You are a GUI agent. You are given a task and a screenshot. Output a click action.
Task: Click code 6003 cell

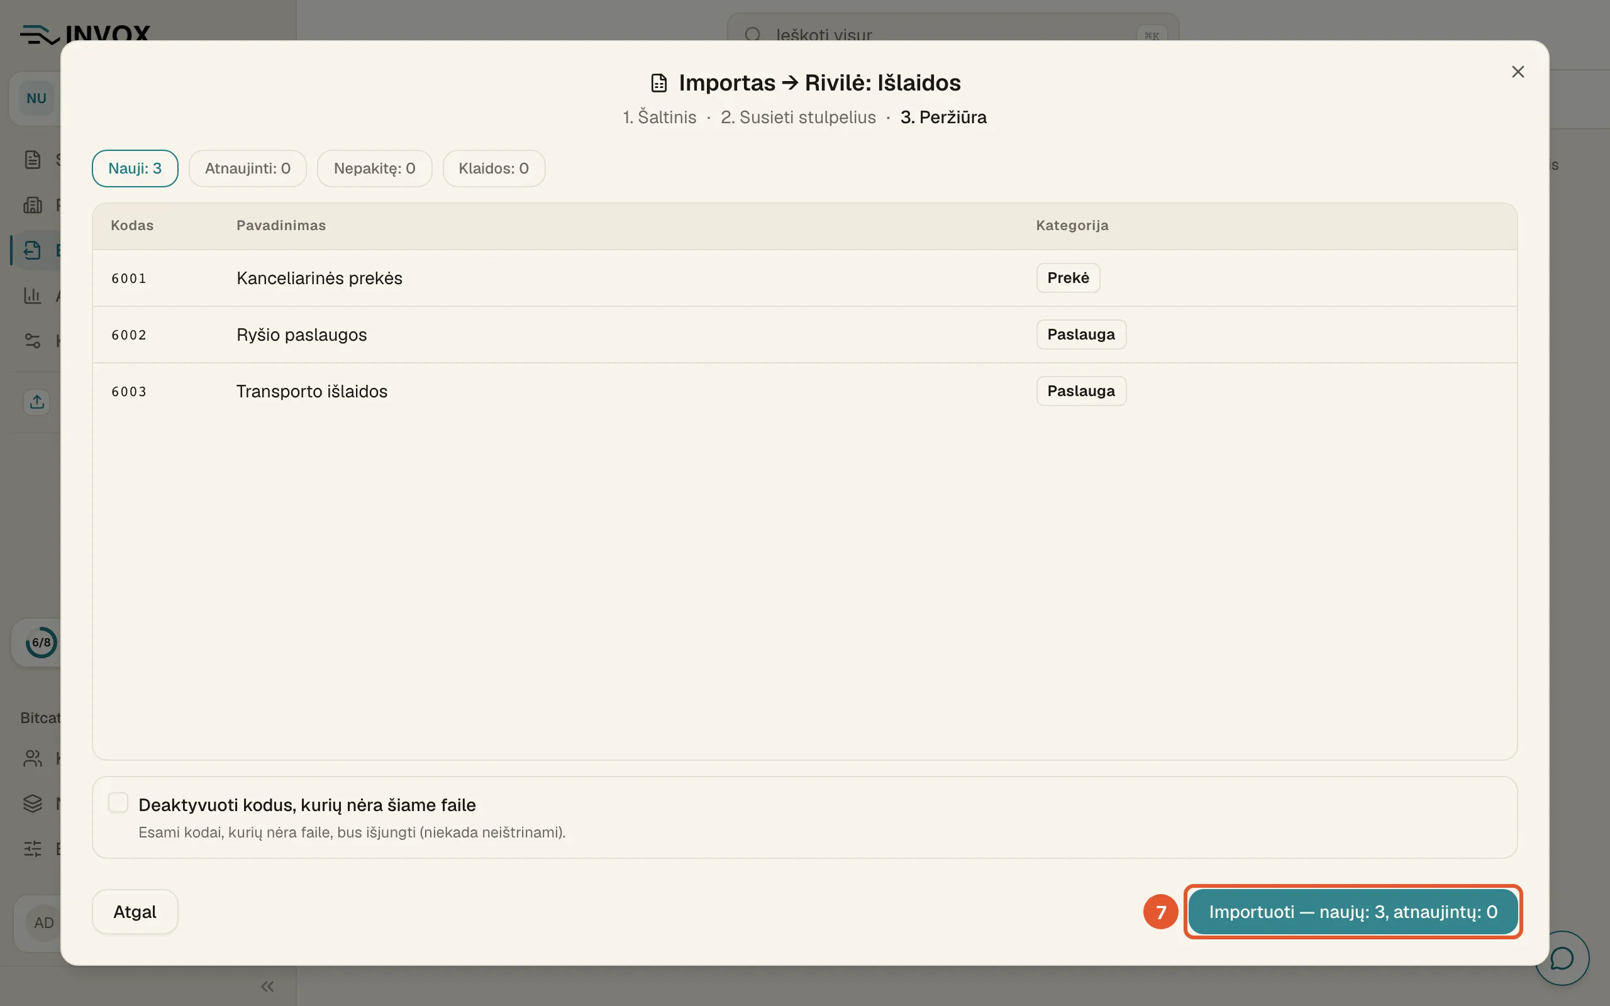point(129,391)
